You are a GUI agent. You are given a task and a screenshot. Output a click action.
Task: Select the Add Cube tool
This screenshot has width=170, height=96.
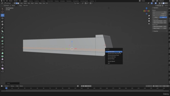[2, 34]
